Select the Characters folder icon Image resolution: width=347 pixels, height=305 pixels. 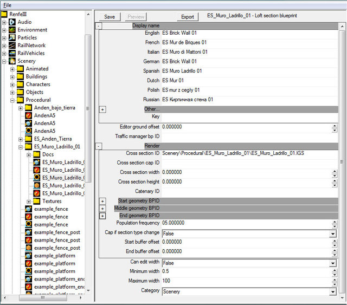(20, 85)
